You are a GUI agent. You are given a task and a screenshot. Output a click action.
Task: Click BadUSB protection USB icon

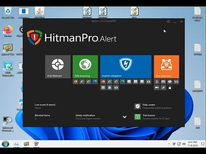point(170,88)
